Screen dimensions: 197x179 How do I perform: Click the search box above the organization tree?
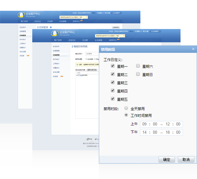pos(87,73)
